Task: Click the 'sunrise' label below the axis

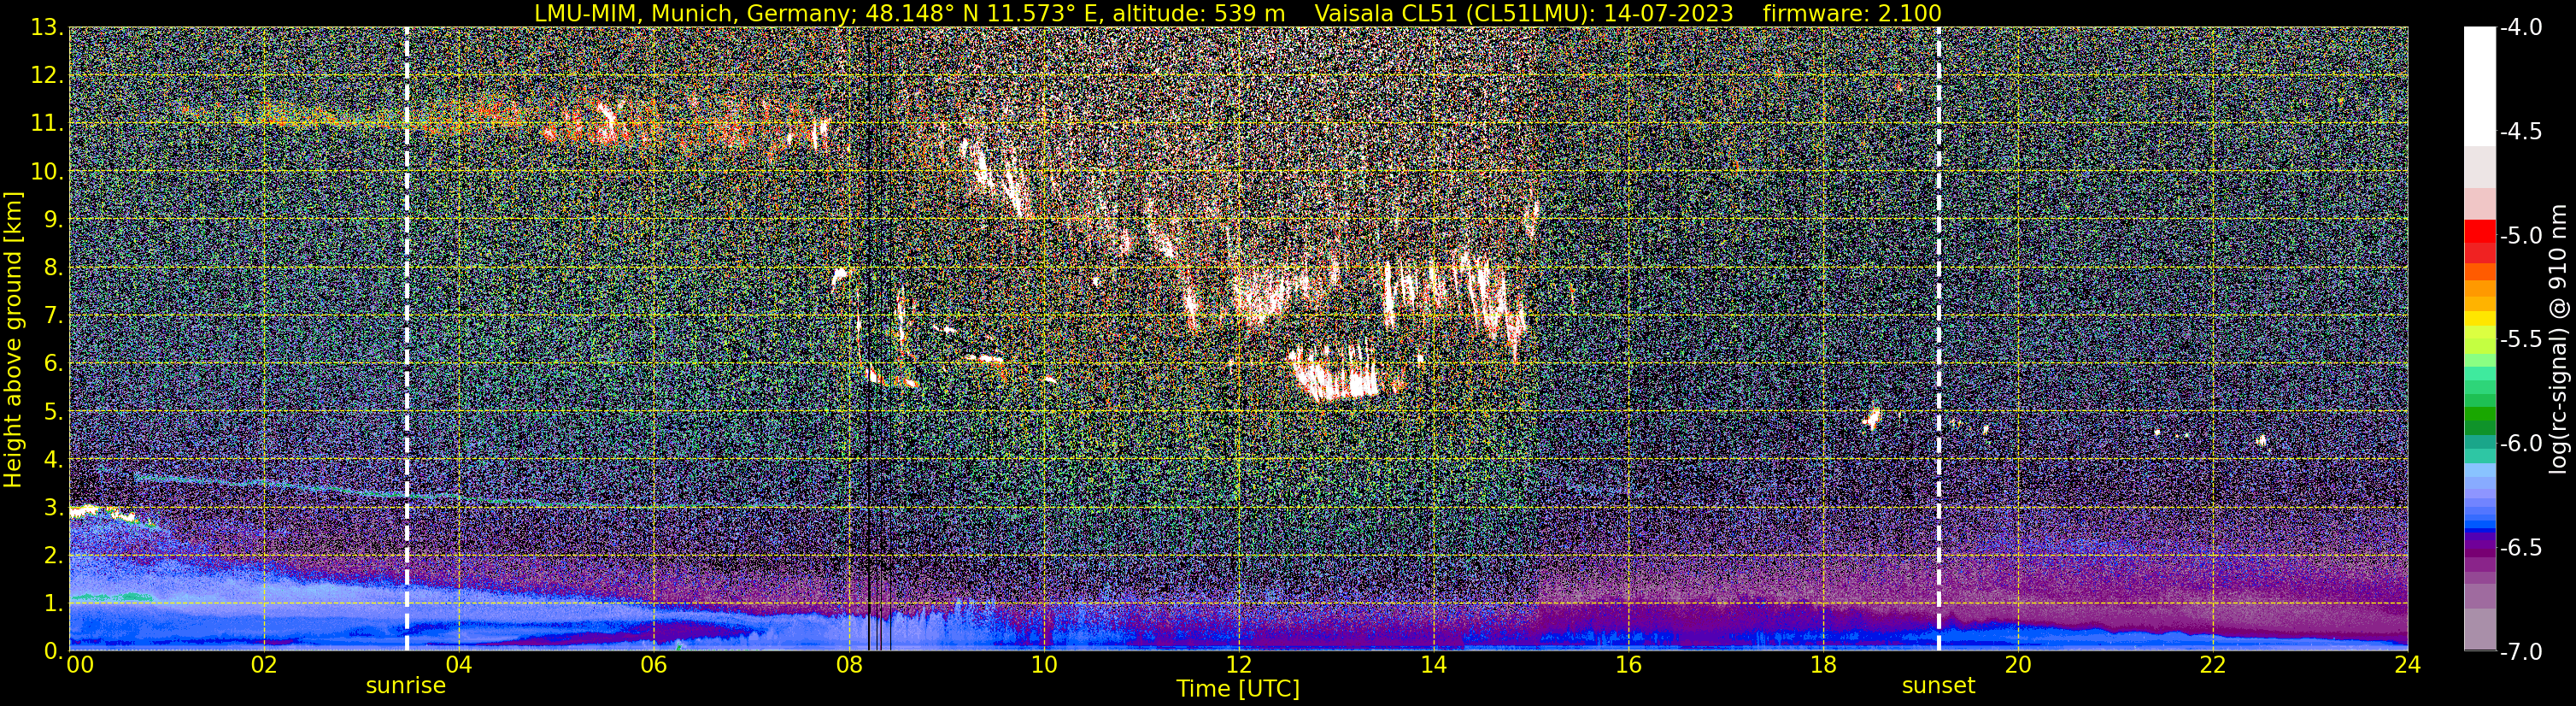Action: tap(406, 686)
